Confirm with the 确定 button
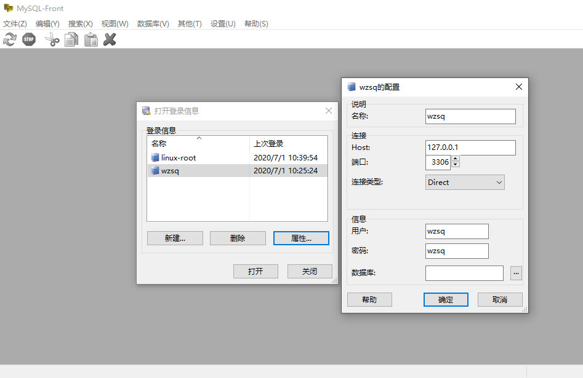Viewport: 583px width, 378px height. (446, 300)
